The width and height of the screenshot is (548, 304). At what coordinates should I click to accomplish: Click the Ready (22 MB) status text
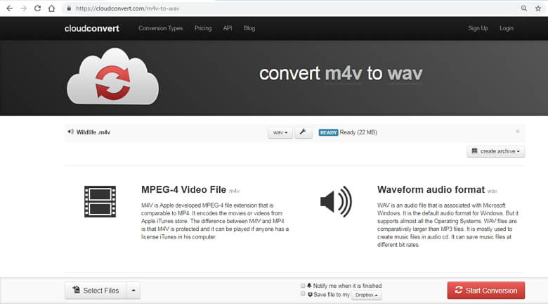coord(358,132)
